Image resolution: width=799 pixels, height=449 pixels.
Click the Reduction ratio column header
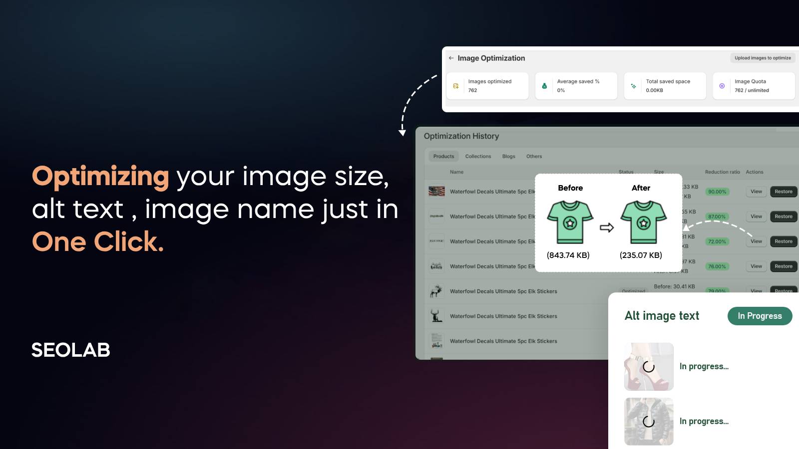pos(722,172)
